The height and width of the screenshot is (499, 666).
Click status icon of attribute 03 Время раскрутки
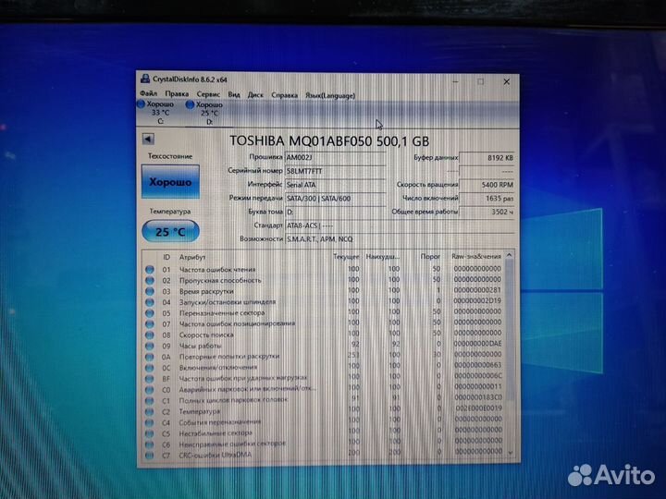150,291
